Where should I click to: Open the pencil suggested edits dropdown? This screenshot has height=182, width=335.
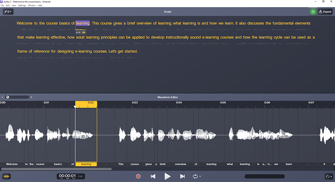[8, 12]
